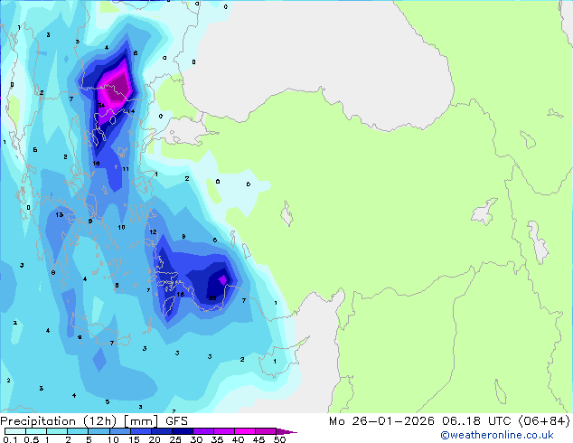573x443 pixels.
Task: Click the '25' legend label
Action: pyautogui.click(x=175, y=439)
